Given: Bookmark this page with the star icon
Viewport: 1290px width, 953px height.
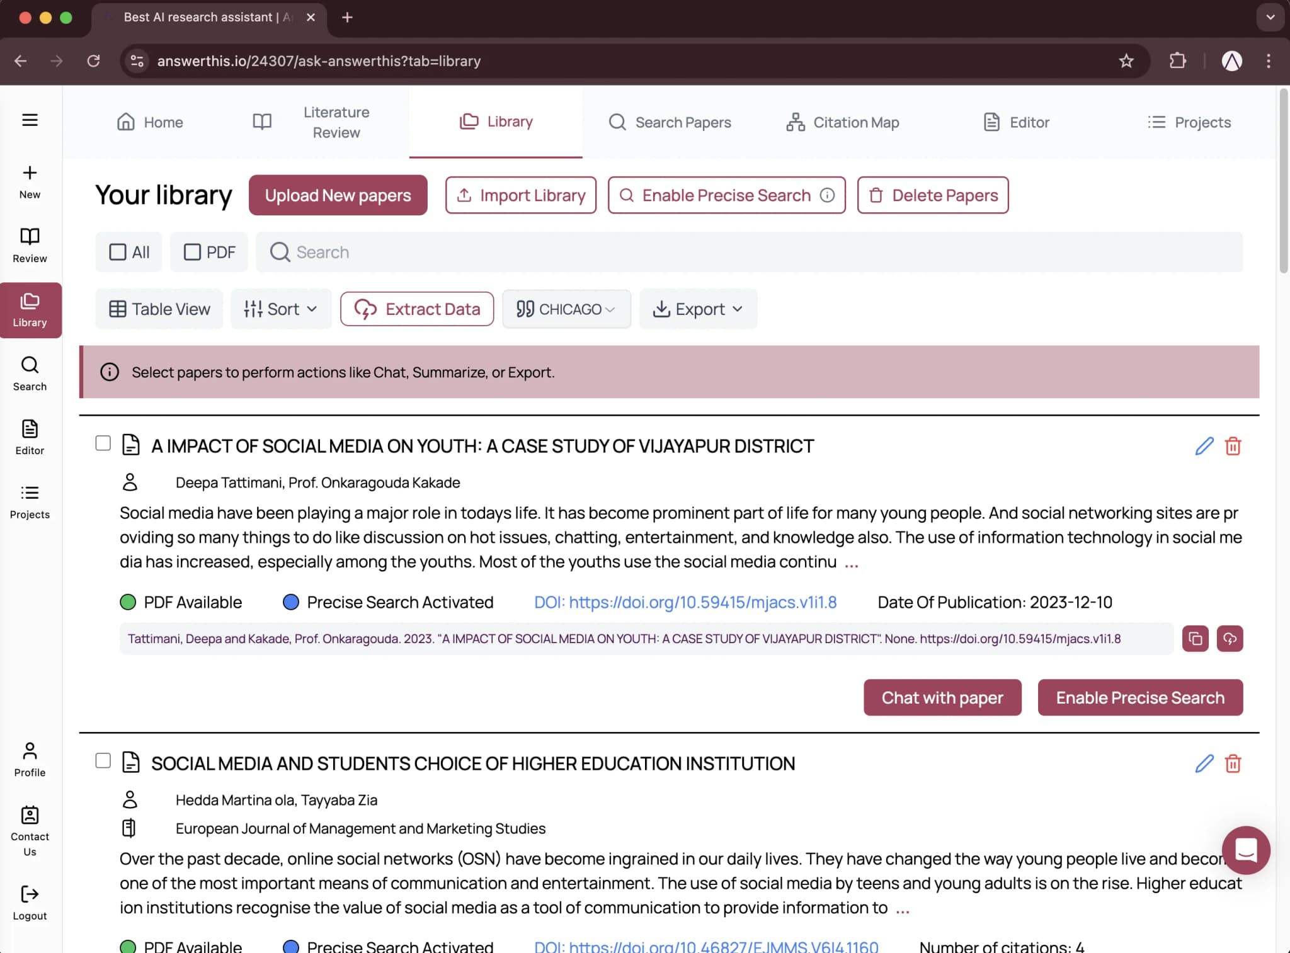Looking at the screenshot, I should point(1126,61).
